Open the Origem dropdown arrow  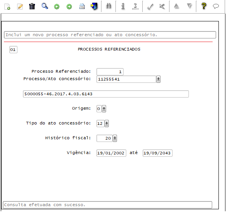pyautogui.click(x=104, y=109)
